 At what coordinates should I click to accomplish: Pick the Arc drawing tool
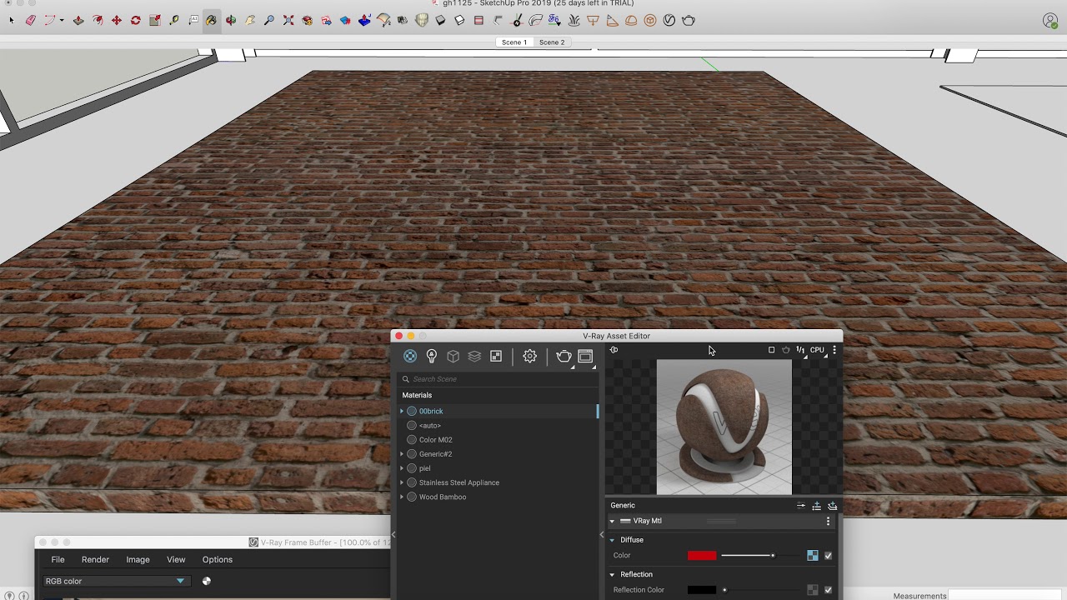(x=50, y=20)
